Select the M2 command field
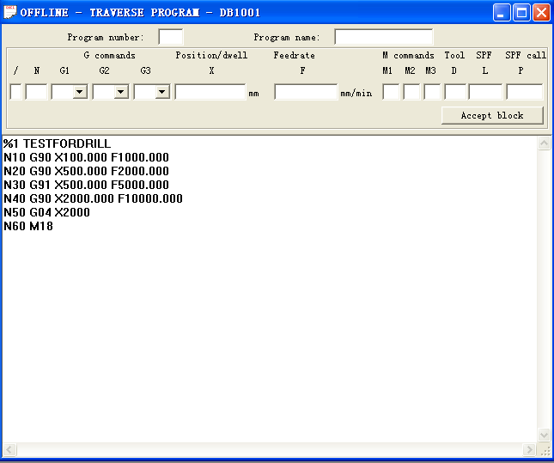 [x=411, y=92]
